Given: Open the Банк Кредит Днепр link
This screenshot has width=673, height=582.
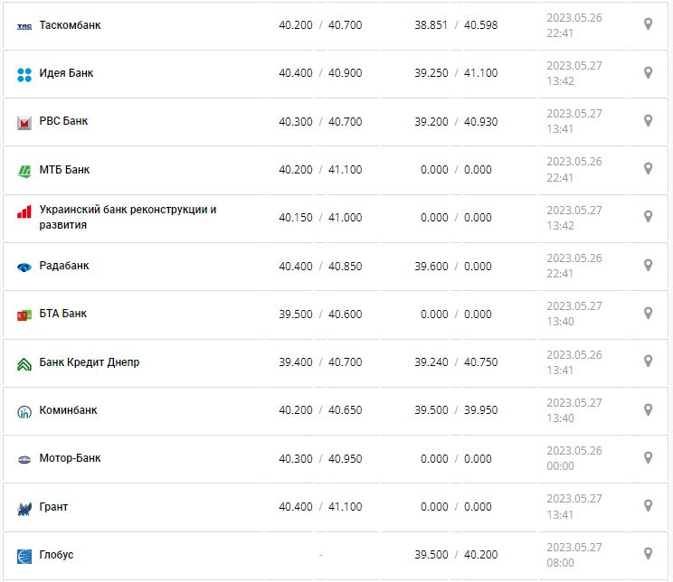Looking at the screenshot, I should [90, 362].
